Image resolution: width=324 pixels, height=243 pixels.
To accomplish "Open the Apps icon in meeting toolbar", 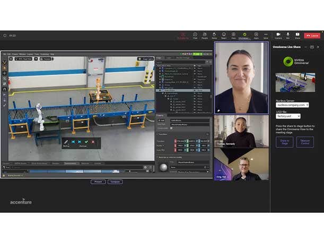I will point(256,35).
